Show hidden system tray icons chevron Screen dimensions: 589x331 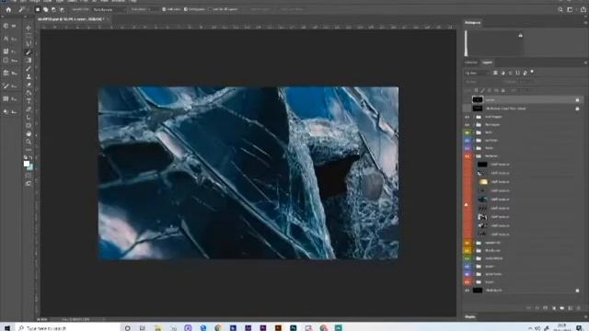530,328
